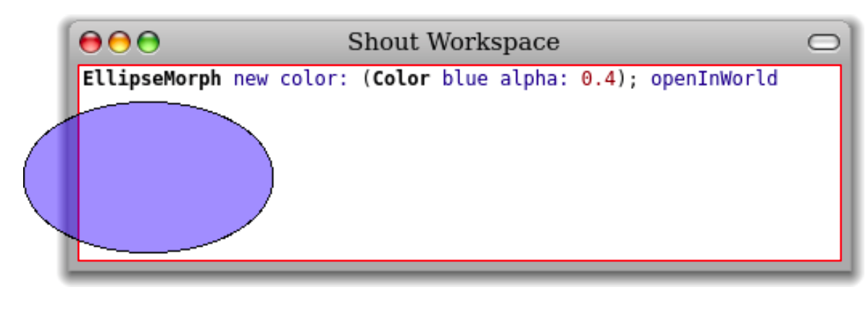Viewport: 868px width, 316px height.
Task: Click the yellow minimize window button
Action: point(119,43)
